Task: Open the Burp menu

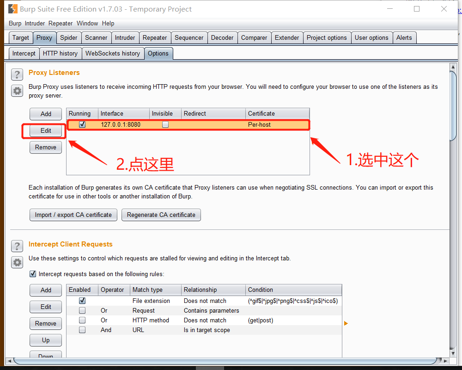Action: tap(15, 23)
